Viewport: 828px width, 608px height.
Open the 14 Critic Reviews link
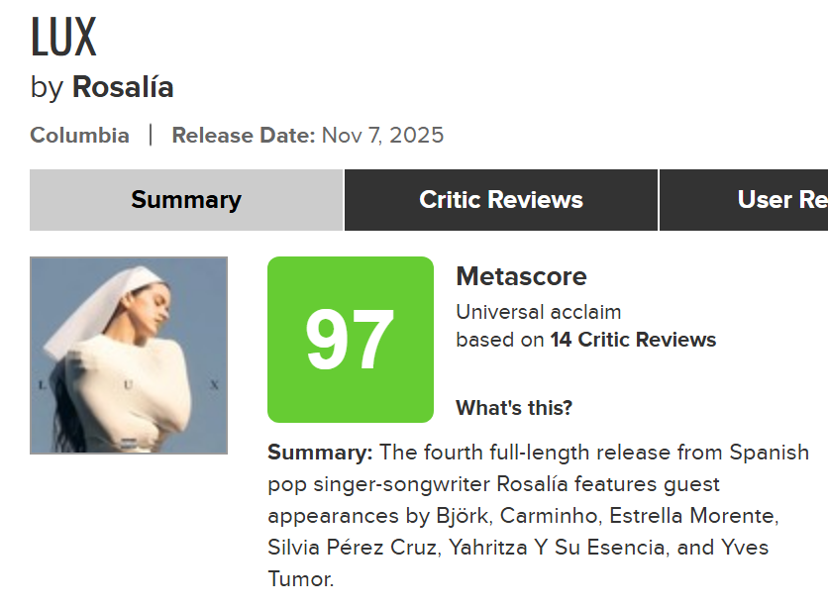[x=633, y=340]
